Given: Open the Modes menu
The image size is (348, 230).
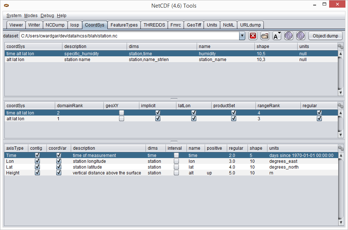Looking at the screenshot, I should [x=31, y=16].
